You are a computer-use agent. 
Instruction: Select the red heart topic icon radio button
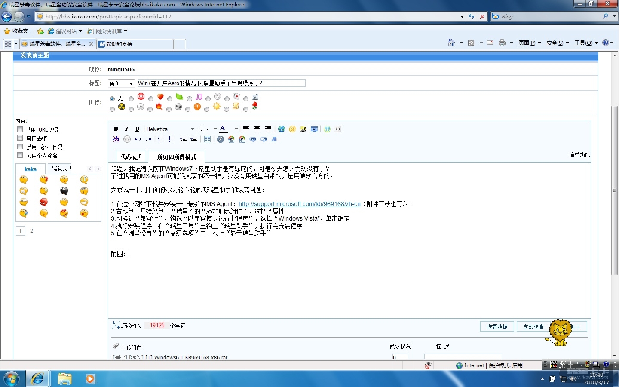(150, 99)
